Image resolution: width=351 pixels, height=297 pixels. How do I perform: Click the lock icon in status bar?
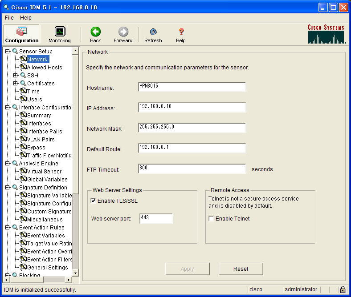(343, 289)
